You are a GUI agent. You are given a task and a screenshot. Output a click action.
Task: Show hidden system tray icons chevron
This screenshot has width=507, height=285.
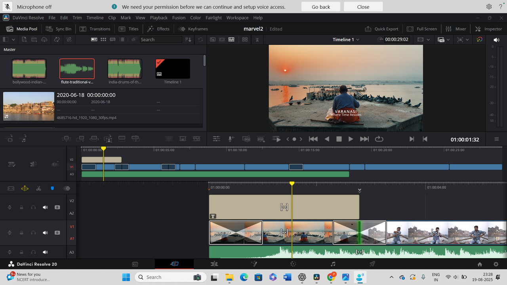click(x=392, y=277)
